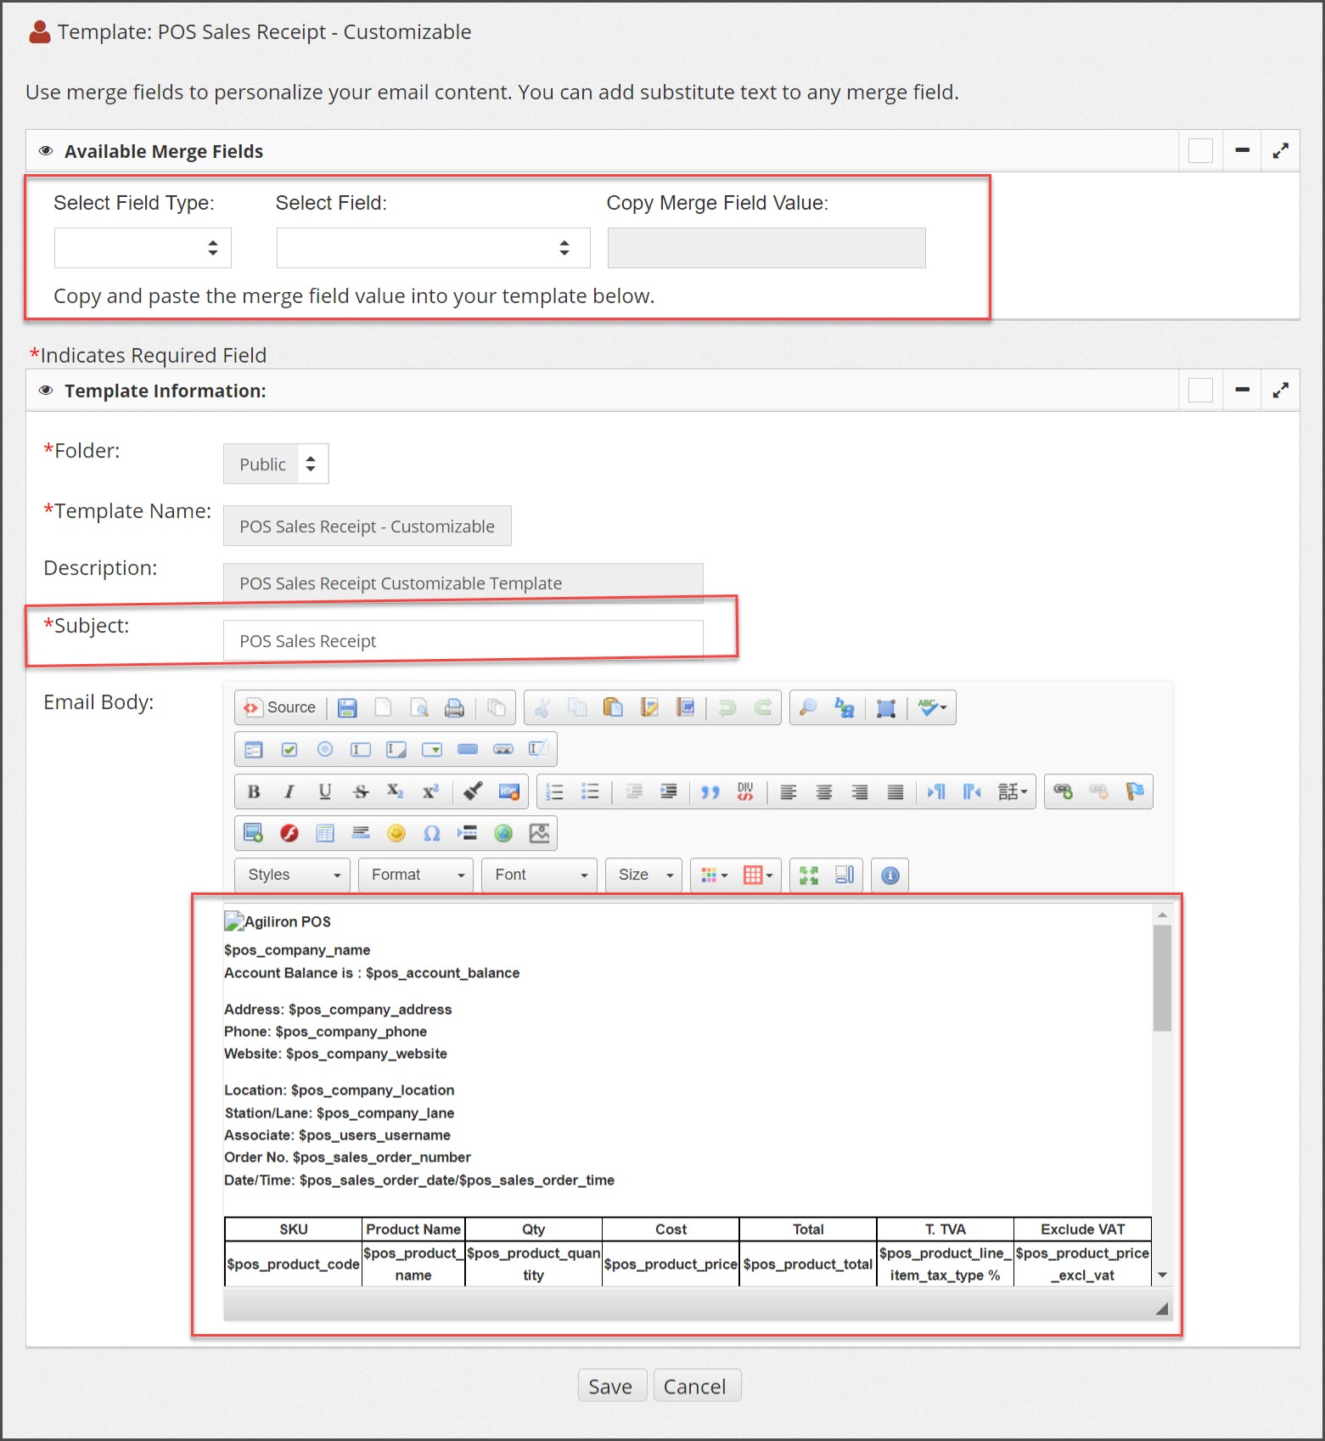Insert a text field form element
The width and height of the screenshot is (1325, 1441).
(x=361, y=749)
